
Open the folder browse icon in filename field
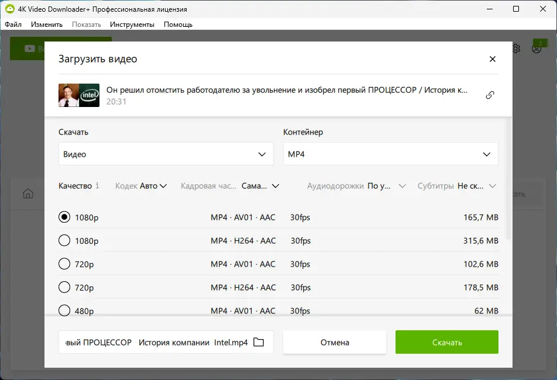pos(258,342)
